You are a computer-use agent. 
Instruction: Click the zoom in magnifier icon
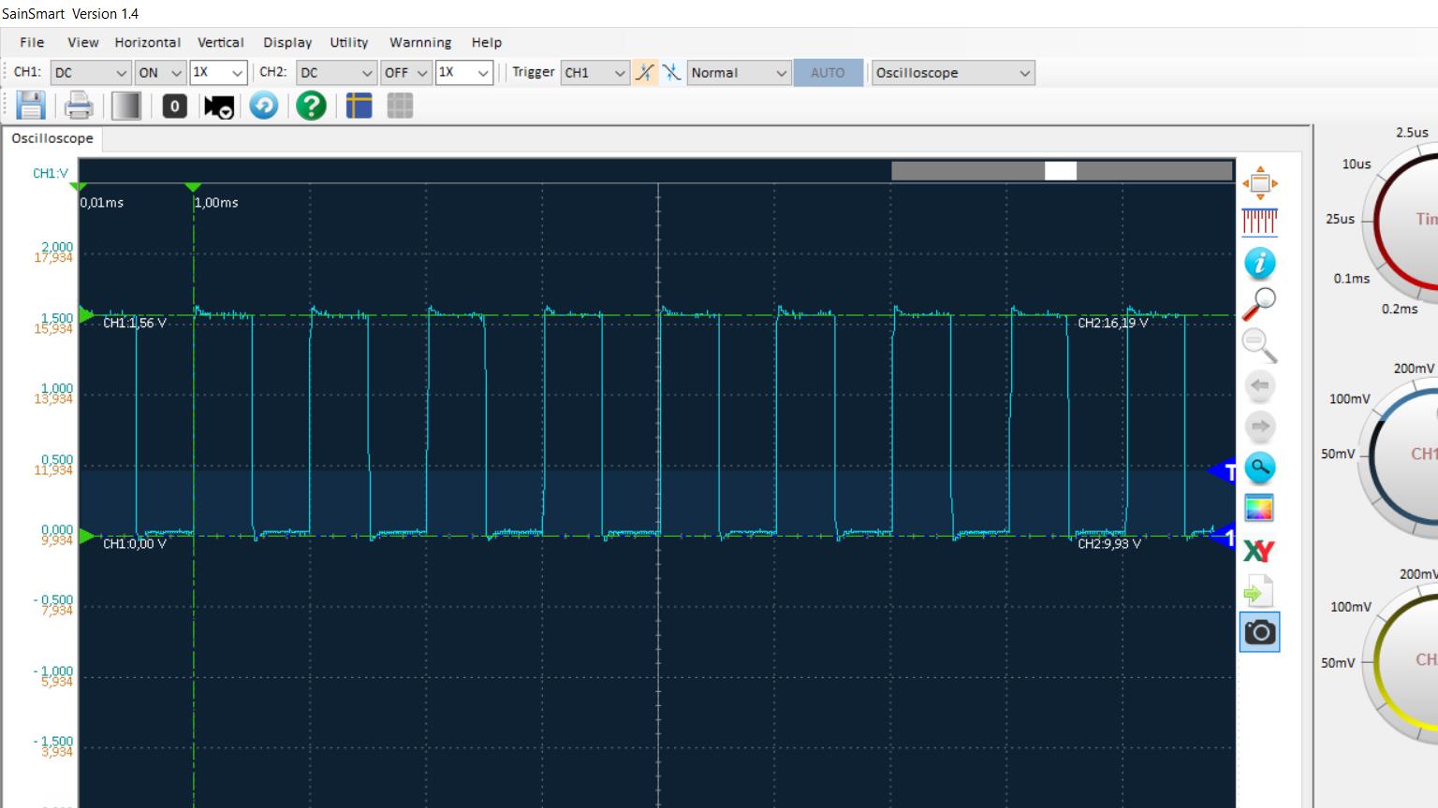[1260, 303]
